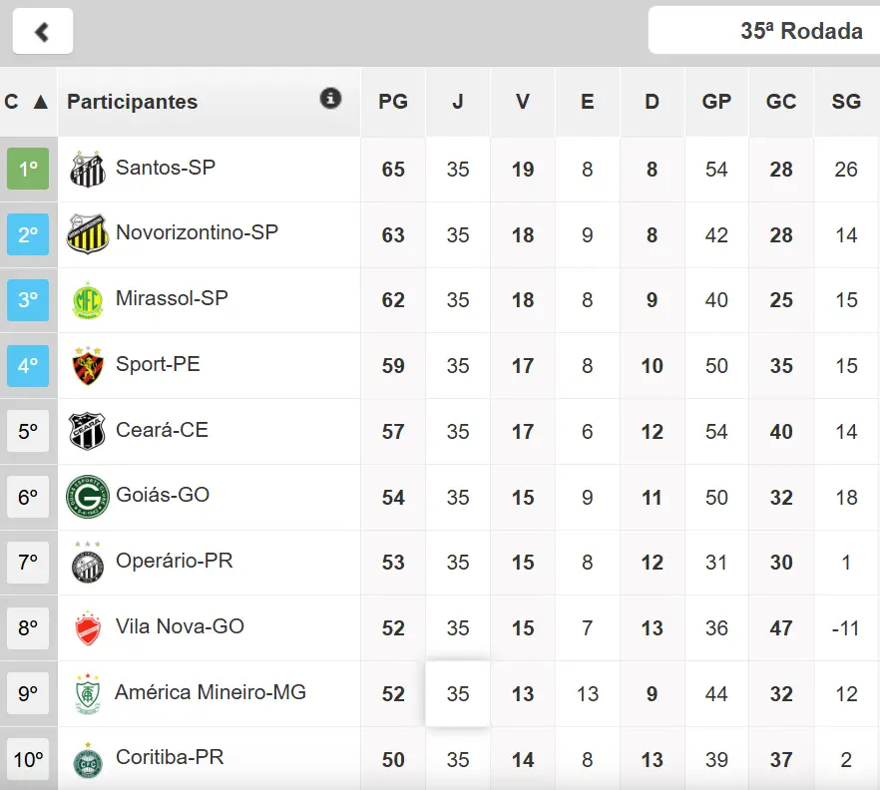Sort by the SG goal difference header
Viewport: 880px width, 790px height.
(846, 102)
